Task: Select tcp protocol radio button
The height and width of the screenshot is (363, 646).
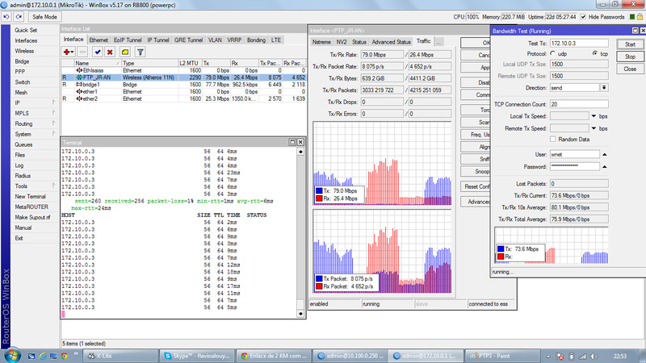Action: [595, 53]
